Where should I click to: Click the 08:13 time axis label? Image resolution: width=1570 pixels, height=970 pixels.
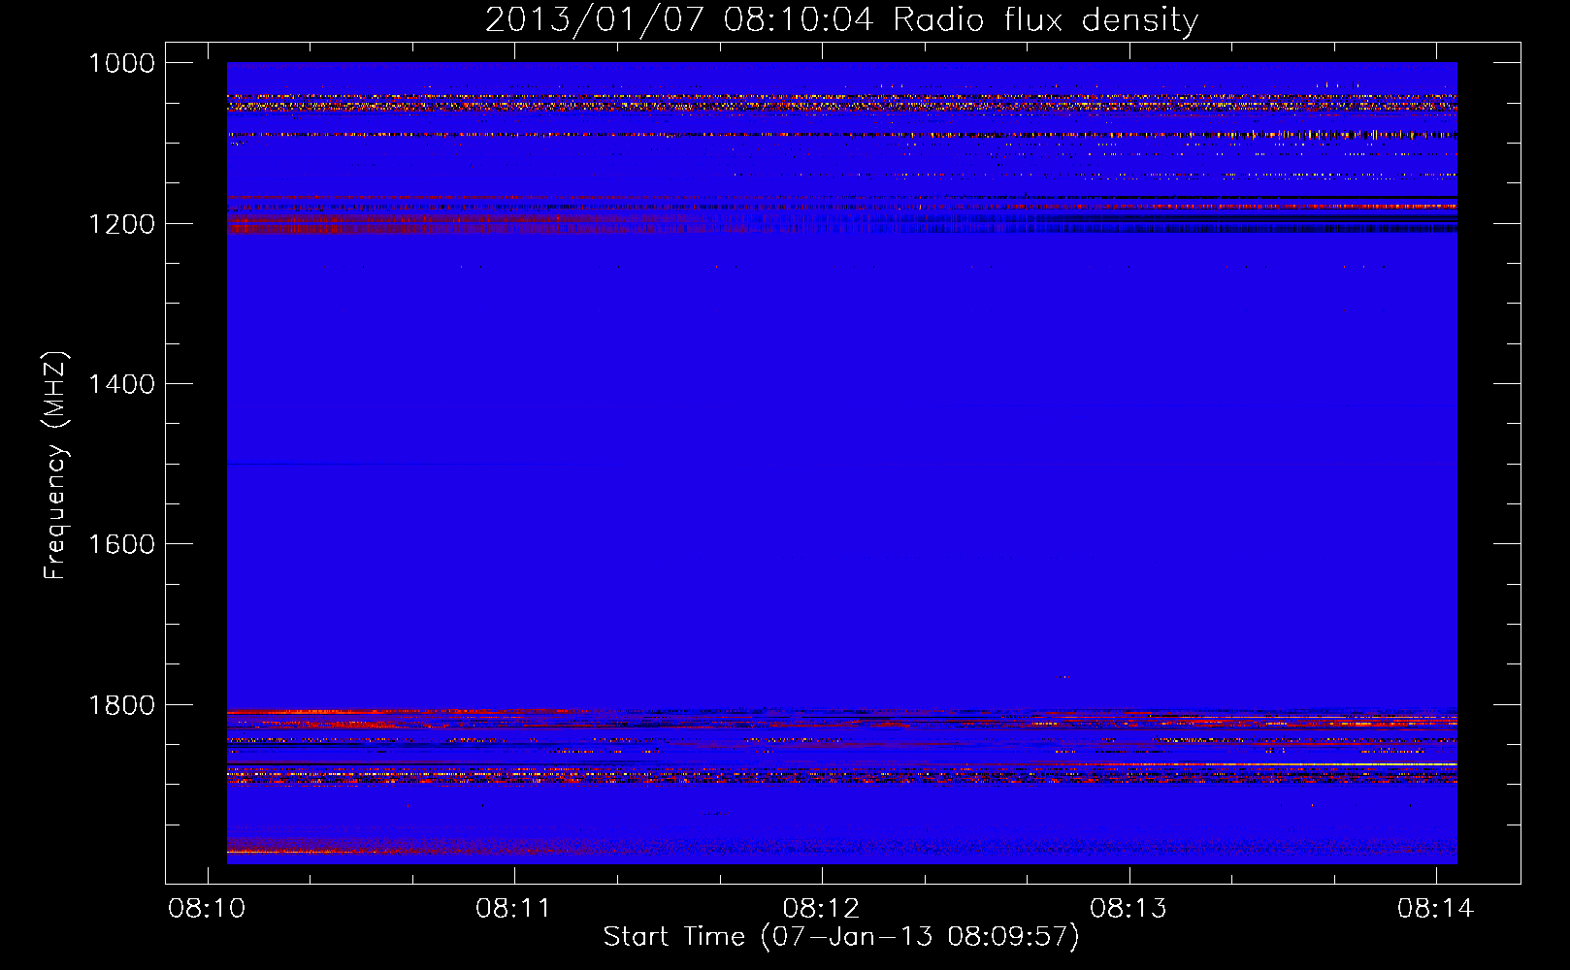tap(1128, 909)
